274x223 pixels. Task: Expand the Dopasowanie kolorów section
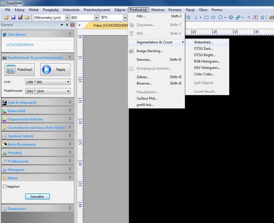70,119
